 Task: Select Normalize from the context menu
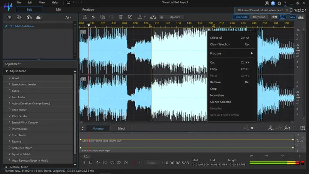217,95
